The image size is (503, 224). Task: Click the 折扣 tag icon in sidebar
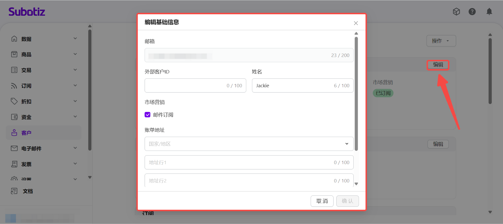pyautogui.click(x=14, y=101)
